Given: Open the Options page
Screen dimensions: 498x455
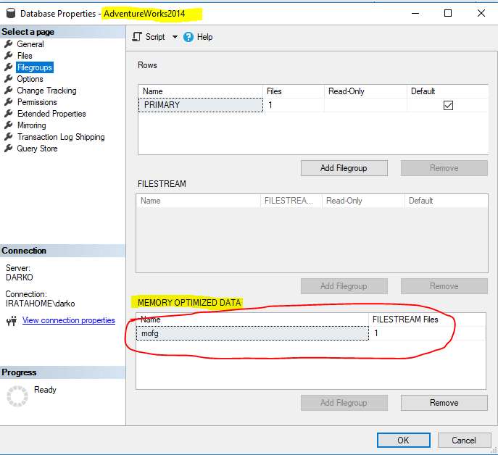Looking at the screenshot, I should [30, 79].
